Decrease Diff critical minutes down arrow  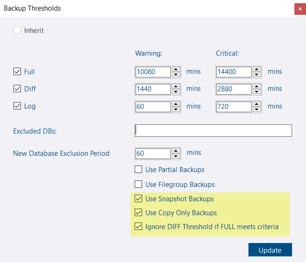point(257,92)
